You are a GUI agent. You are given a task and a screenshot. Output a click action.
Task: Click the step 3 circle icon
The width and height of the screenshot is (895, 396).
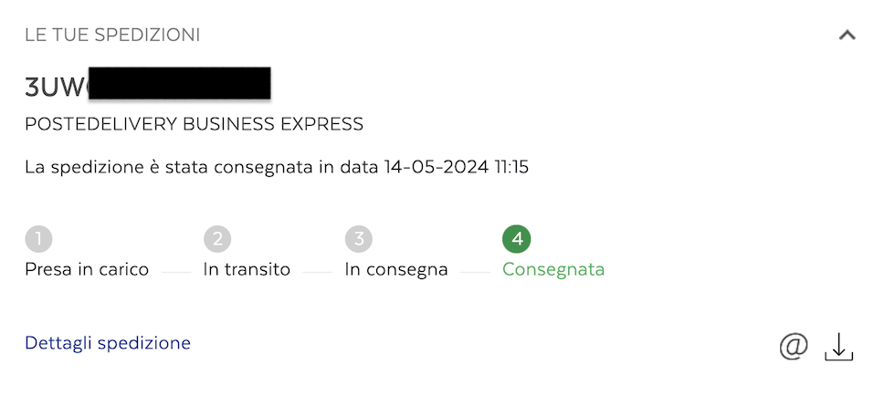pos(358,239)
